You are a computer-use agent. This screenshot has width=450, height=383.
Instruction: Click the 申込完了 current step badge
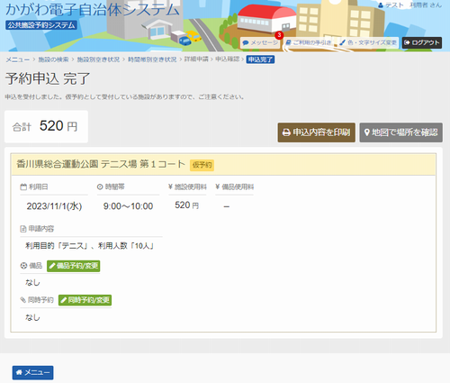pos(260,59)
